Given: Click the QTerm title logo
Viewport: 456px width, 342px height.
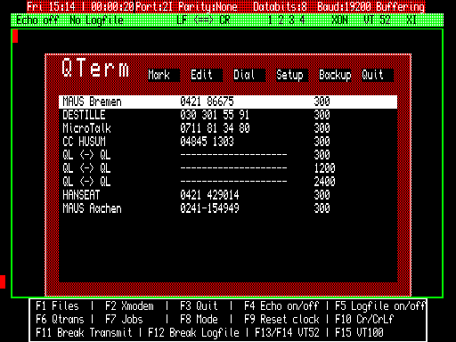Looking at the screenshot, I should (x=95, y=68).
